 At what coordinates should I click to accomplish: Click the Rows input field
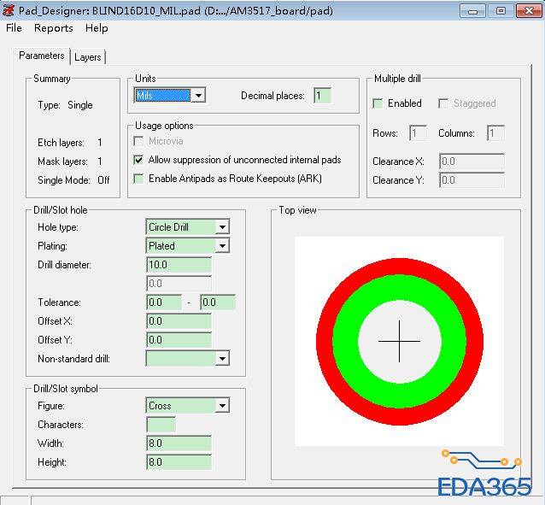[x=418, y=133]
